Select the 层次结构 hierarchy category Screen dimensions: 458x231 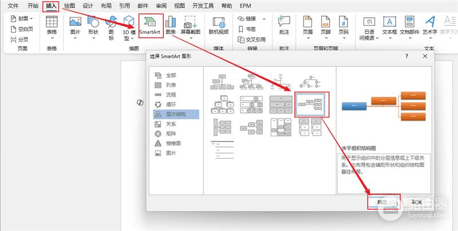pyautogui.click(x=176, y=114)
